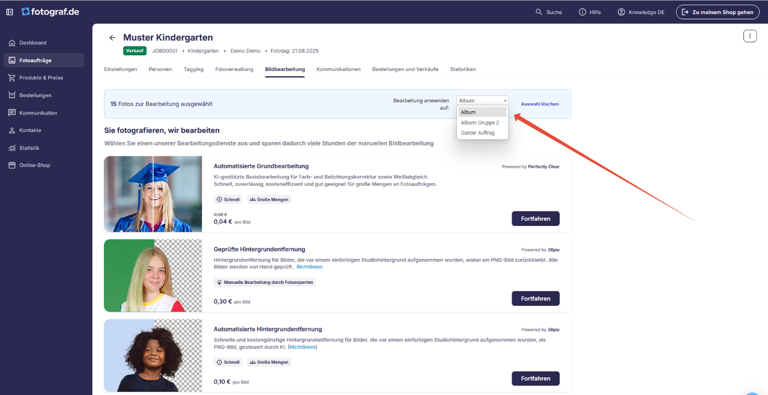Viewport: 768px width, 395px height.
Task: Click the Hilfe info icon
Action: [582, 12]
